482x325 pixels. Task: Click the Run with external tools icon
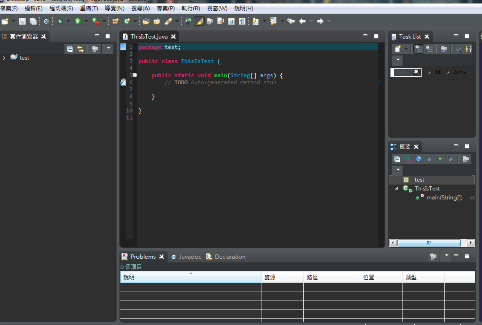(x=95, y=21)
